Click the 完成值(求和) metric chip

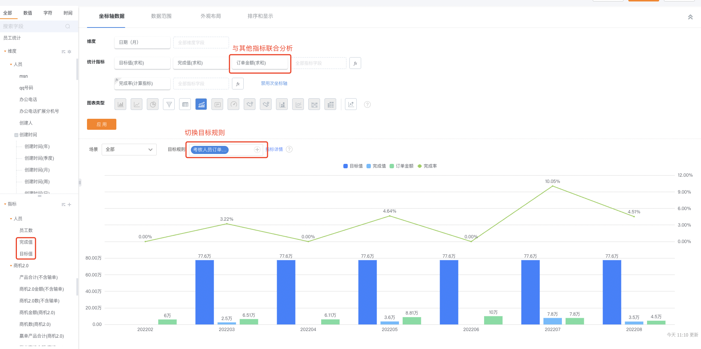(201, 63)
